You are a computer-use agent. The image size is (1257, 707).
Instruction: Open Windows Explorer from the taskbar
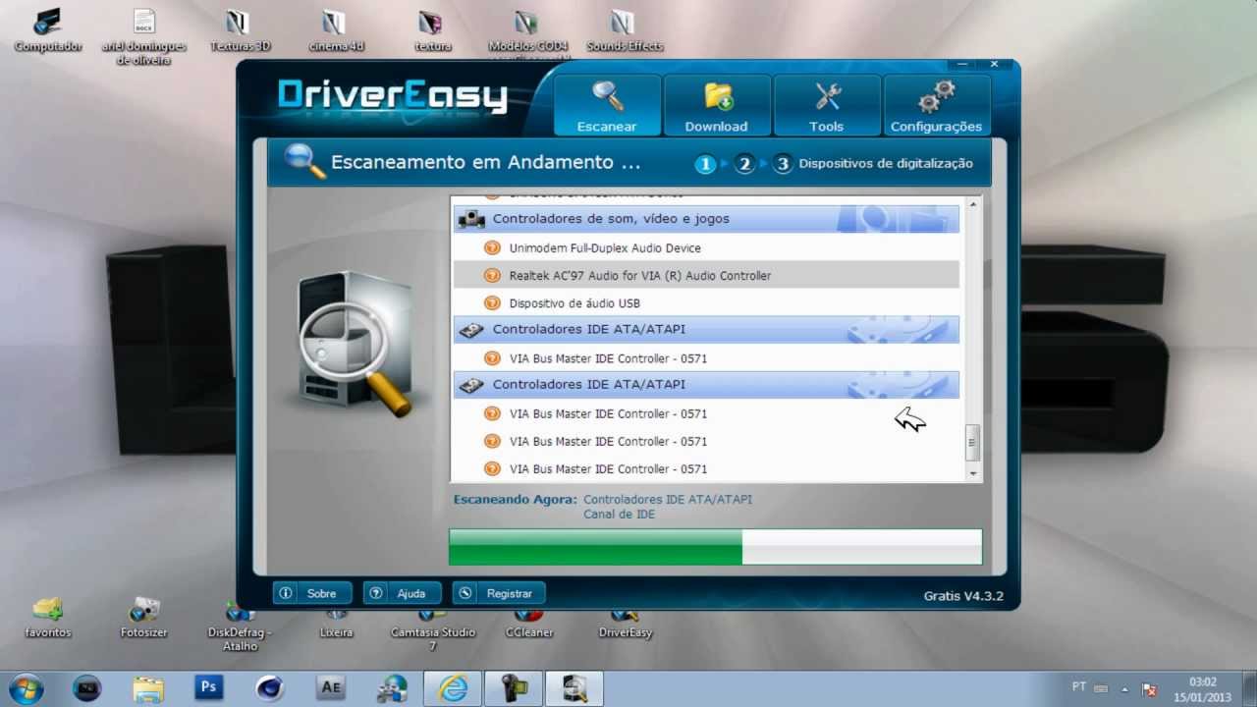[x=147, y=688]
